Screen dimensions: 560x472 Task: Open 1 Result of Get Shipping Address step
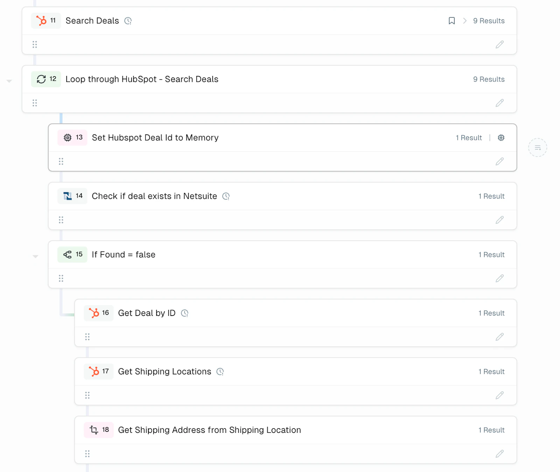[491, 430]
